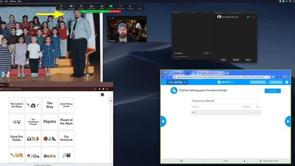
Task: Click black down-chevron circle above card grid
Action: pos(102,95)
